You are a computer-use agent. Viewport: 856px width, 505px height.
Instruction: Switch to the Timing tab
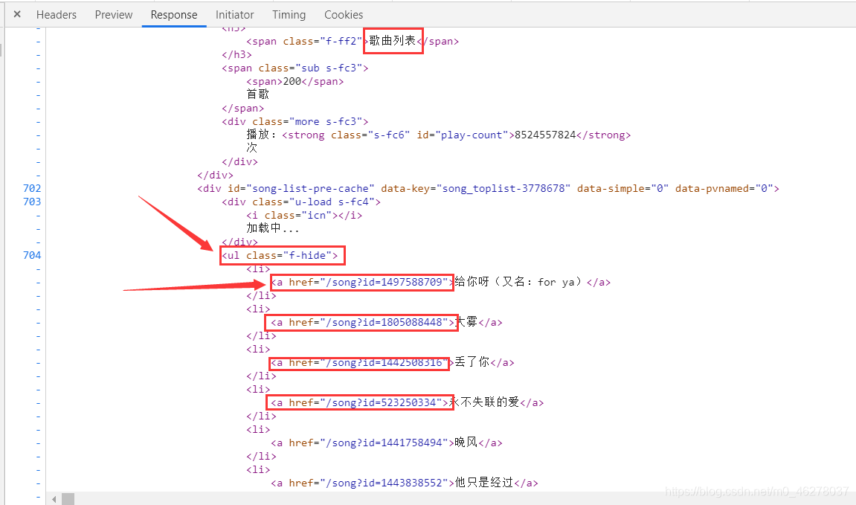289,15
